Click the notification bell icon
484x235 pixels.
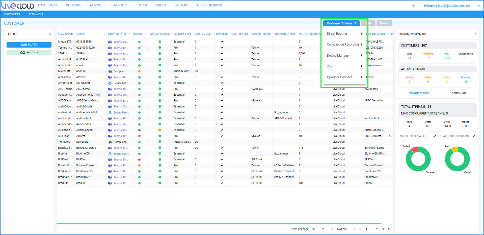coord(413,6)
